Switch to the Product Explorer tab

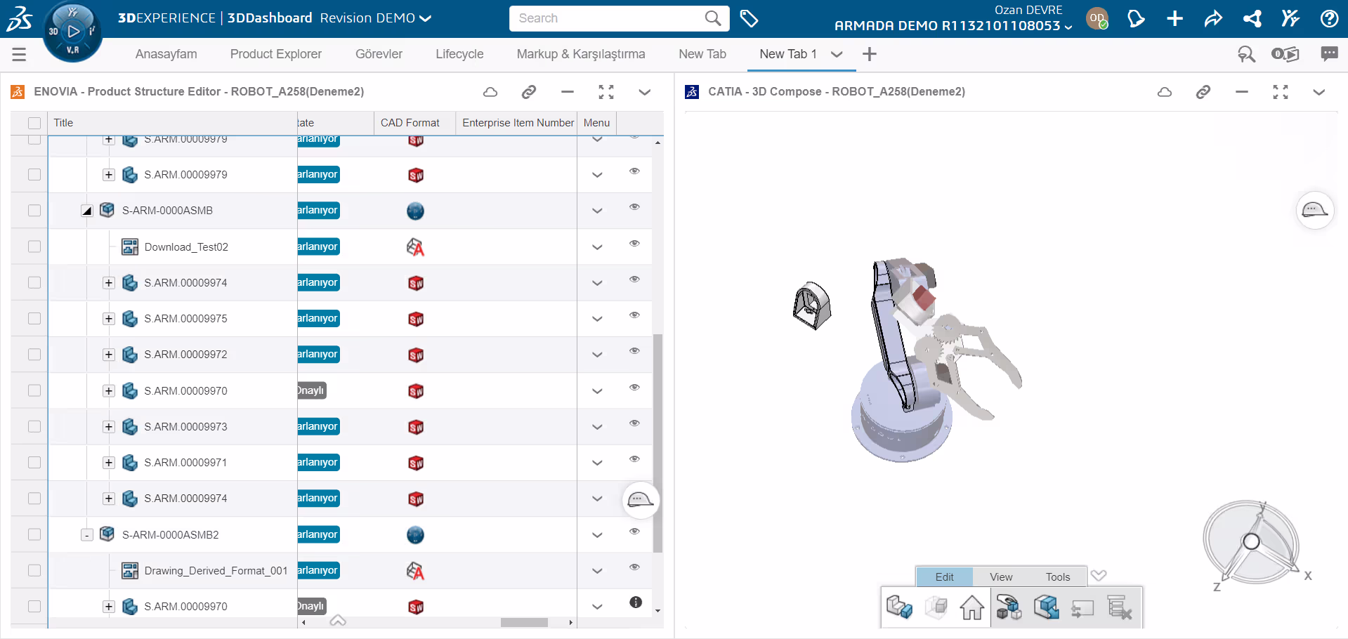click(276, 54)
